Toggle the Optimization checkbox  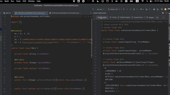118,17
